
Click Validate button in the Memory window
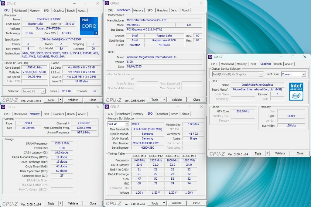tap(73, 203)
